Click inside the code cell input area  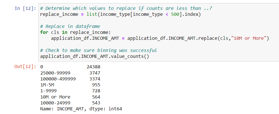coord(158,32)
